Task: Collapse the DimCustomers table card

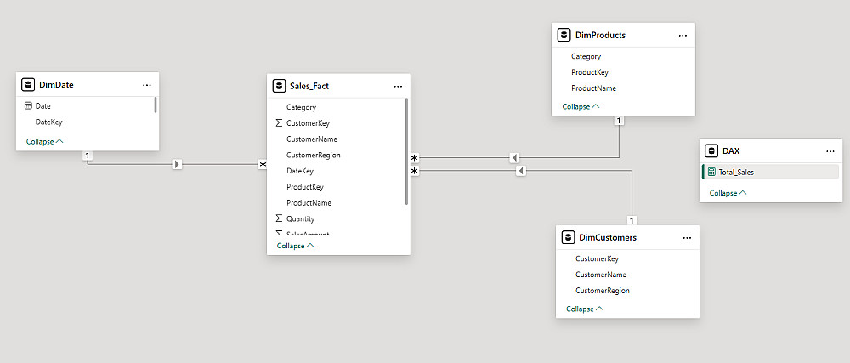Action: [585, 309]
